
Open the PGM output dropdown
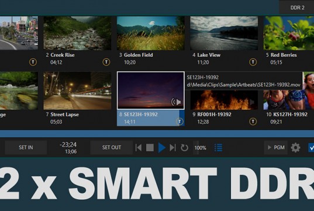pyautogui.click(x=276, y=148)
